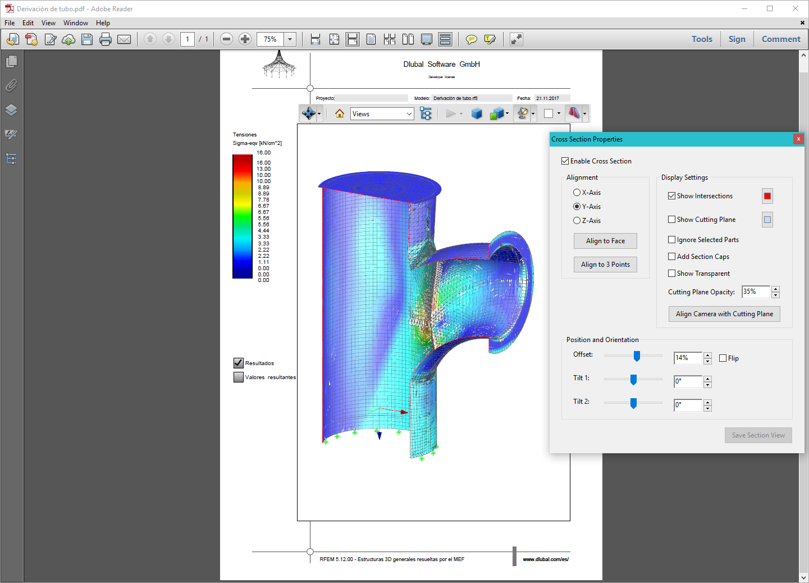Close the Cross Section Properties dialog
The height and width of the screenshot is (583, 809).
click(798, 139)
